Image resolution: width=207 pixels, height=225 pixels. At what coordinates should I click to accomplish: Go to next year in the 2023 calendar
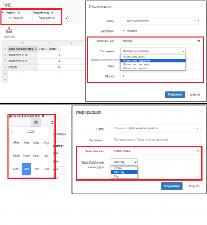(x=50, y=132)
